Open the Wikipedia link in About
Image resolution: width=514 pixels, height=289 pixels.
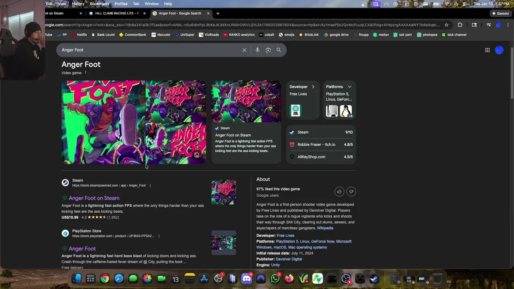(x=325, y=228)
